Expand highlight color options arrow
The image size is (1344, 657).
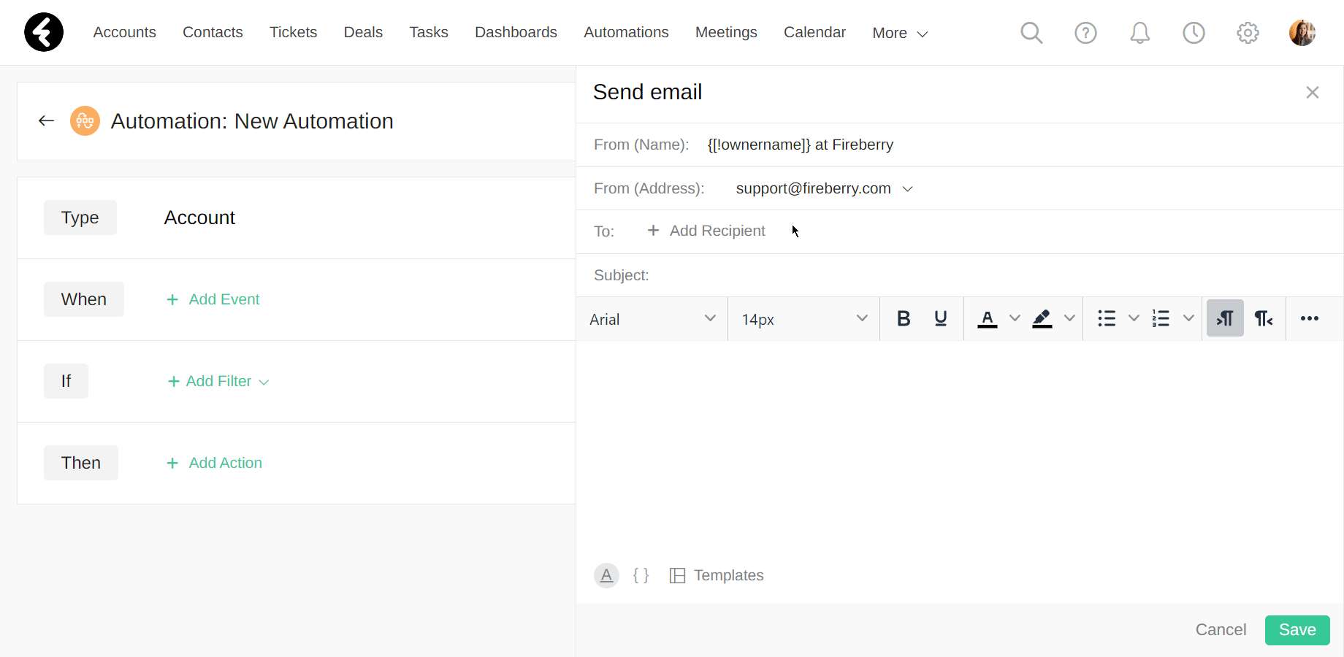pyautogui.click(x=1069, y=318)
